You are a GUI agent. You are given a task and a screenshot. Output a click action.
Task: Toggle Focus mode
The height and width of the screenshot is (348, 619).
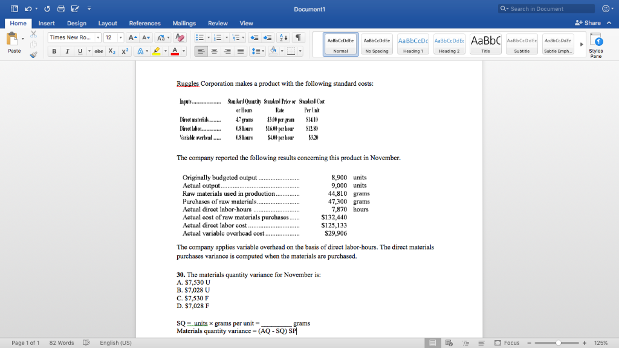(507, 343)
